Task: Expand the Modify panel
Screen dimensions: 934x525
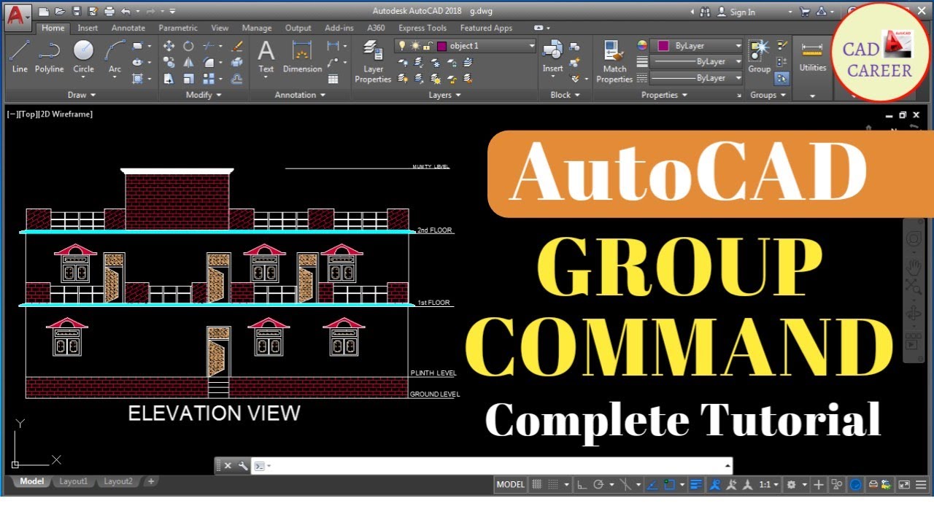Action: [204, 95]
